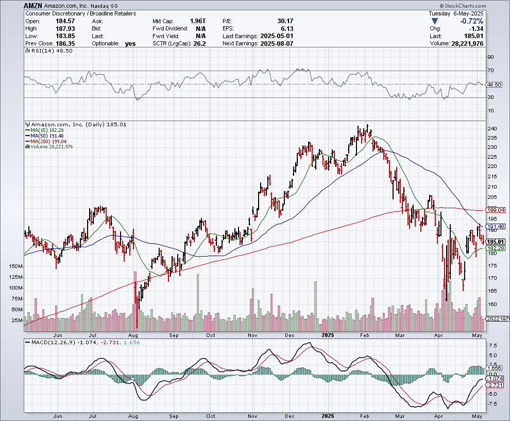Click the 191.48 price axis tag
Viewport: 510px width, 421px height.
pyautogui.click(x=496, y=226)
